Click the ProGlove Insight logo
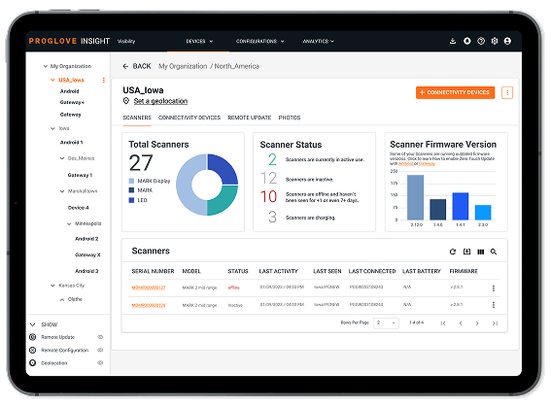This screenshot has height=406, width=551. point(69,41)
